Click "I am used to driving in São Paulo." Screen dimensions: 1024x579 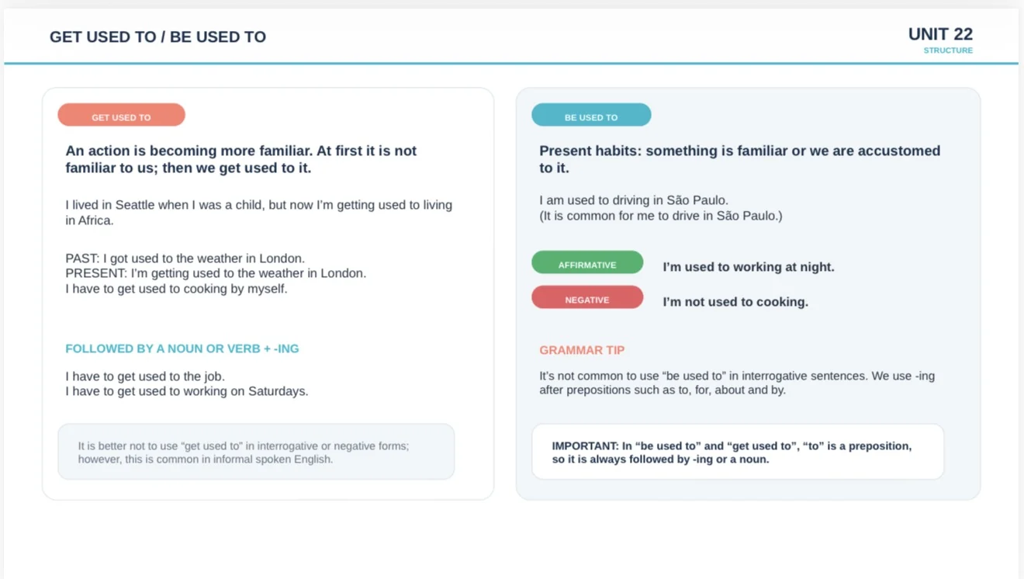[634, 200]
